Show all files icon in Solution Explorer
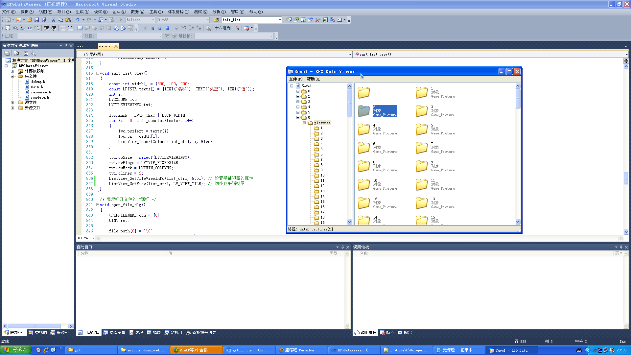 [16, 53]
